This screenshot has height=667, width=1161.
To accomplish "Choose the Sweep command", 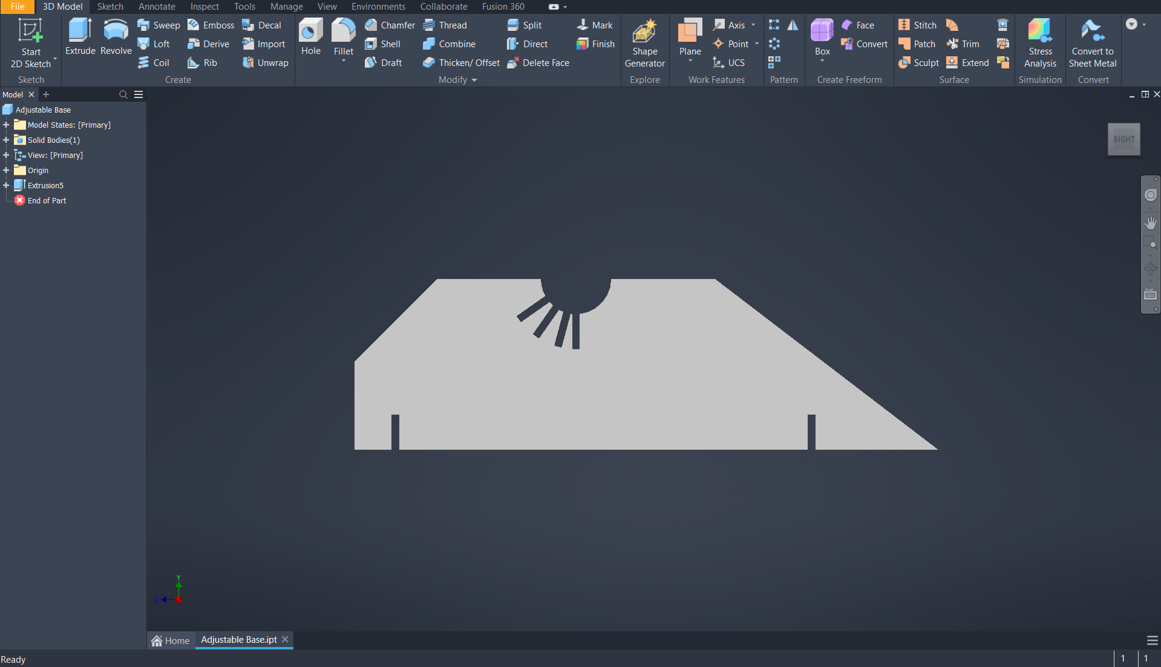I will pos(159,25).
